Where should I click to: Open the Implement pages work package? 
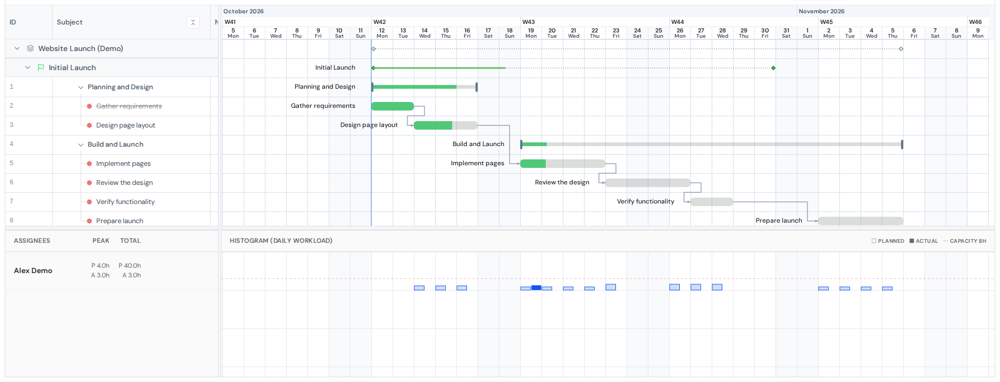tap(123, 164)
